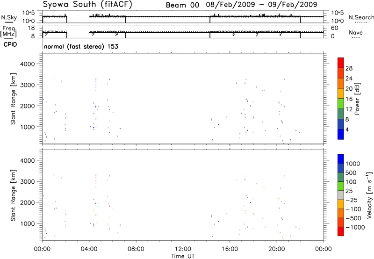The image size is (374, 259).
Task: Click the red bottom of the Velocity colorbar
Action: [x=341, y=231]
